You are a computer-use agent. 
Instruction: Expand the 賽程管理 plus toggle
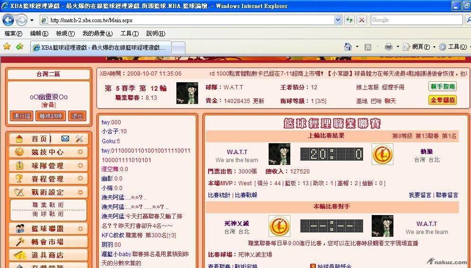click(80, 178)
